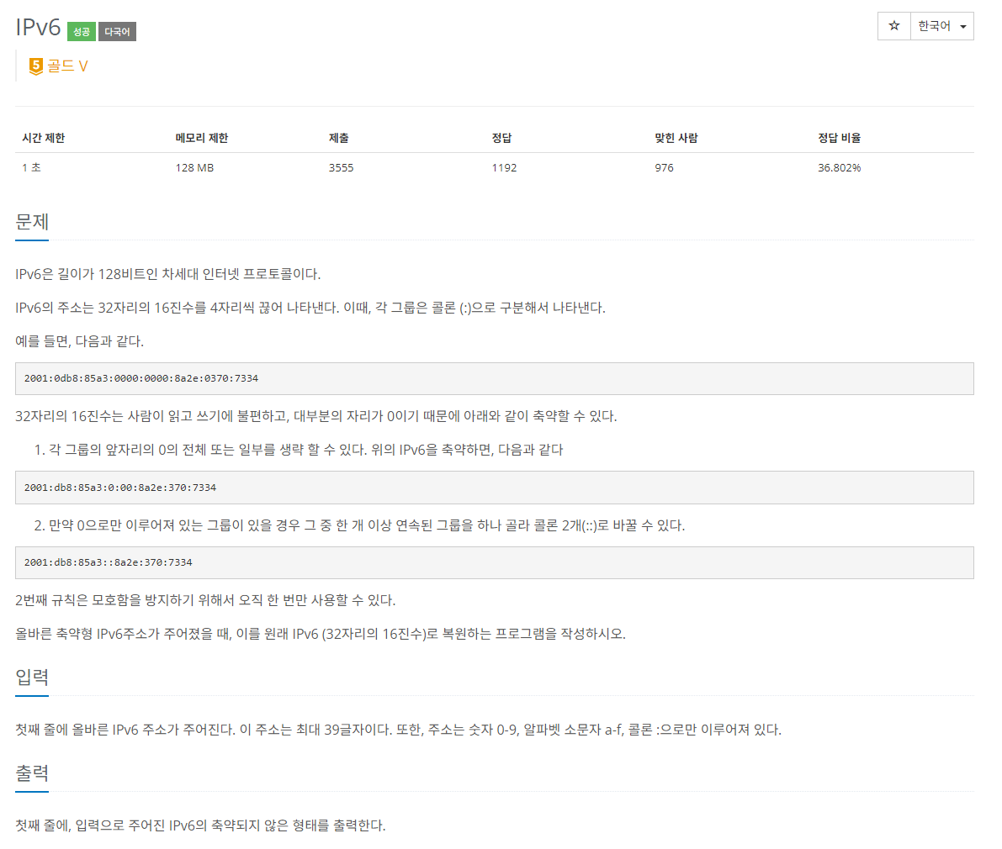Click the star to favorite this problem
Viewport: 1002px width, 849px height.
tap(893, 26)
